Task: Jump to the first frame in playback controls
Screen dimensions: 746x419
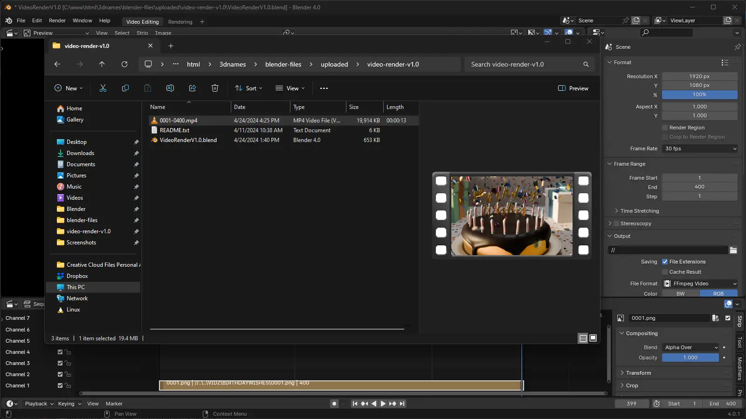Action: [355, 404]
